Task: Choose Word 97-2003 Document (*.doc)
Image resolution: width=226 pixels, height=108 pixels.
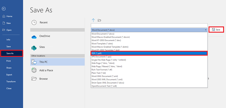Action: tap(149, 40)
